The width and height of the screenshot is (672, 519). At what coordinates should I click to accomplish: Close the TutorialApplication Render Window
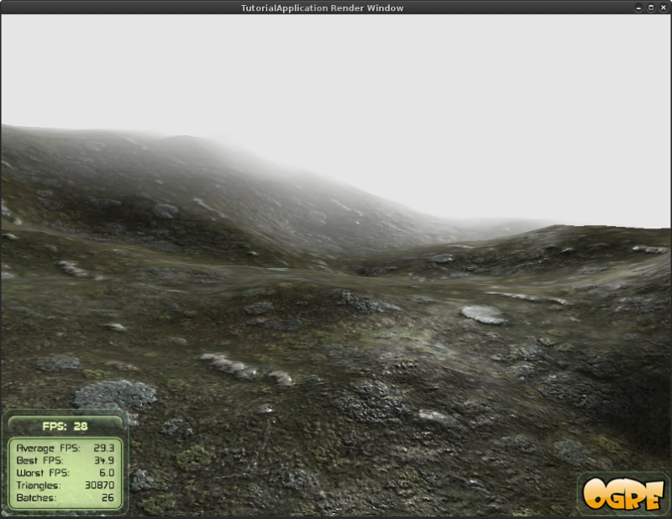click(x=664, y=8)
